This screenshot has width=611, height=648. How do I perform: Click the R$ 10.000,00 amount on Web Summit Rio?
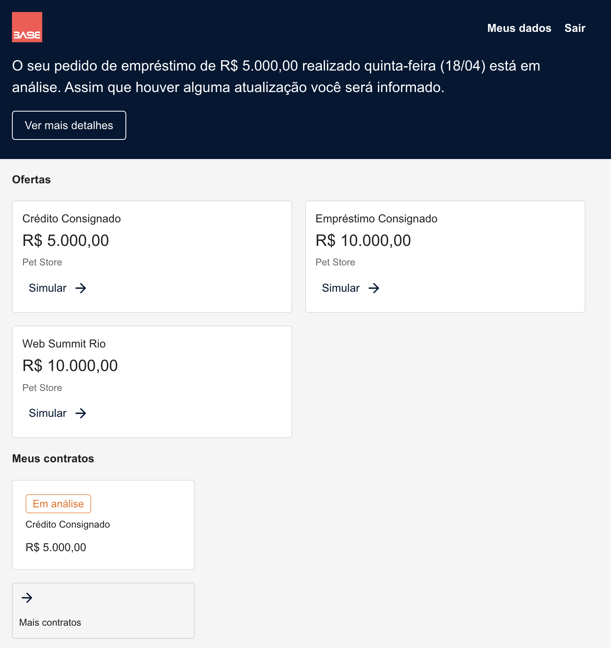coord(70,366)
